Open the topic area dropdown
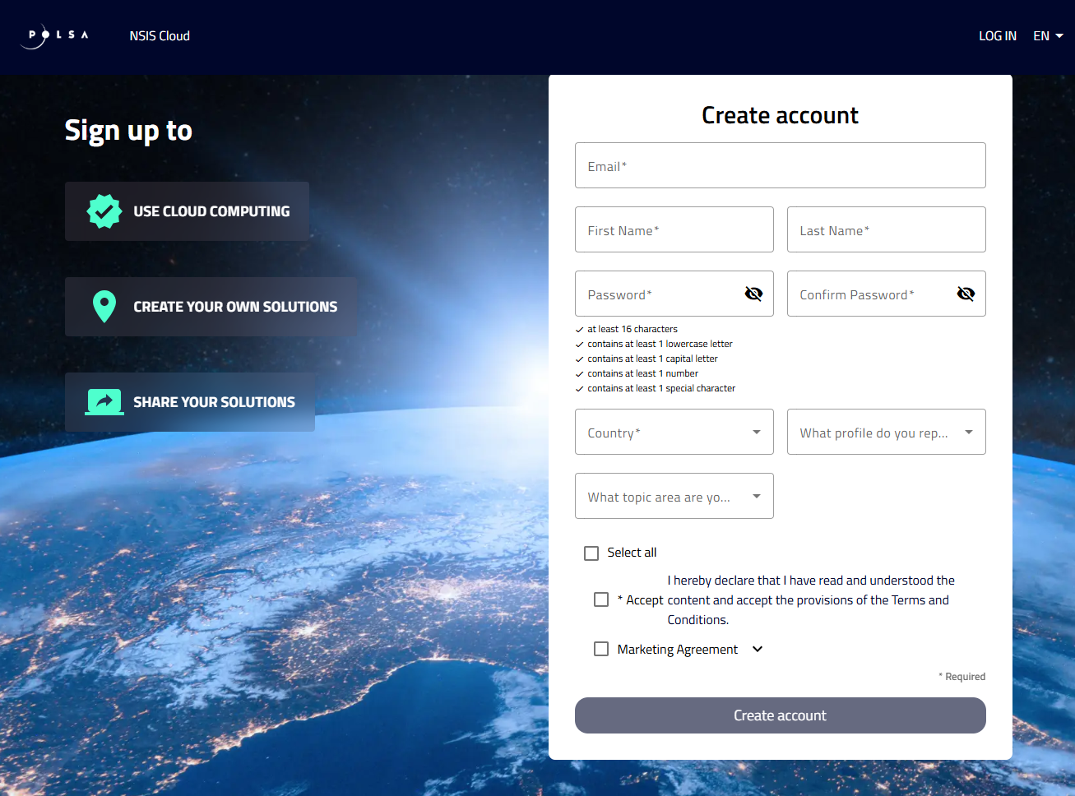1075x796 pixels. click(674, 496)
